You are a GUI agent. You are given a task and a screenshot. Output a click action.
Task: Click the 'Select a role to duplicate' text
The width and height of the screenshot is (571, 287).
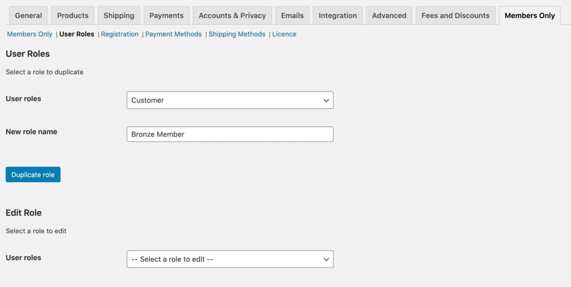click(x=45, y=72)
